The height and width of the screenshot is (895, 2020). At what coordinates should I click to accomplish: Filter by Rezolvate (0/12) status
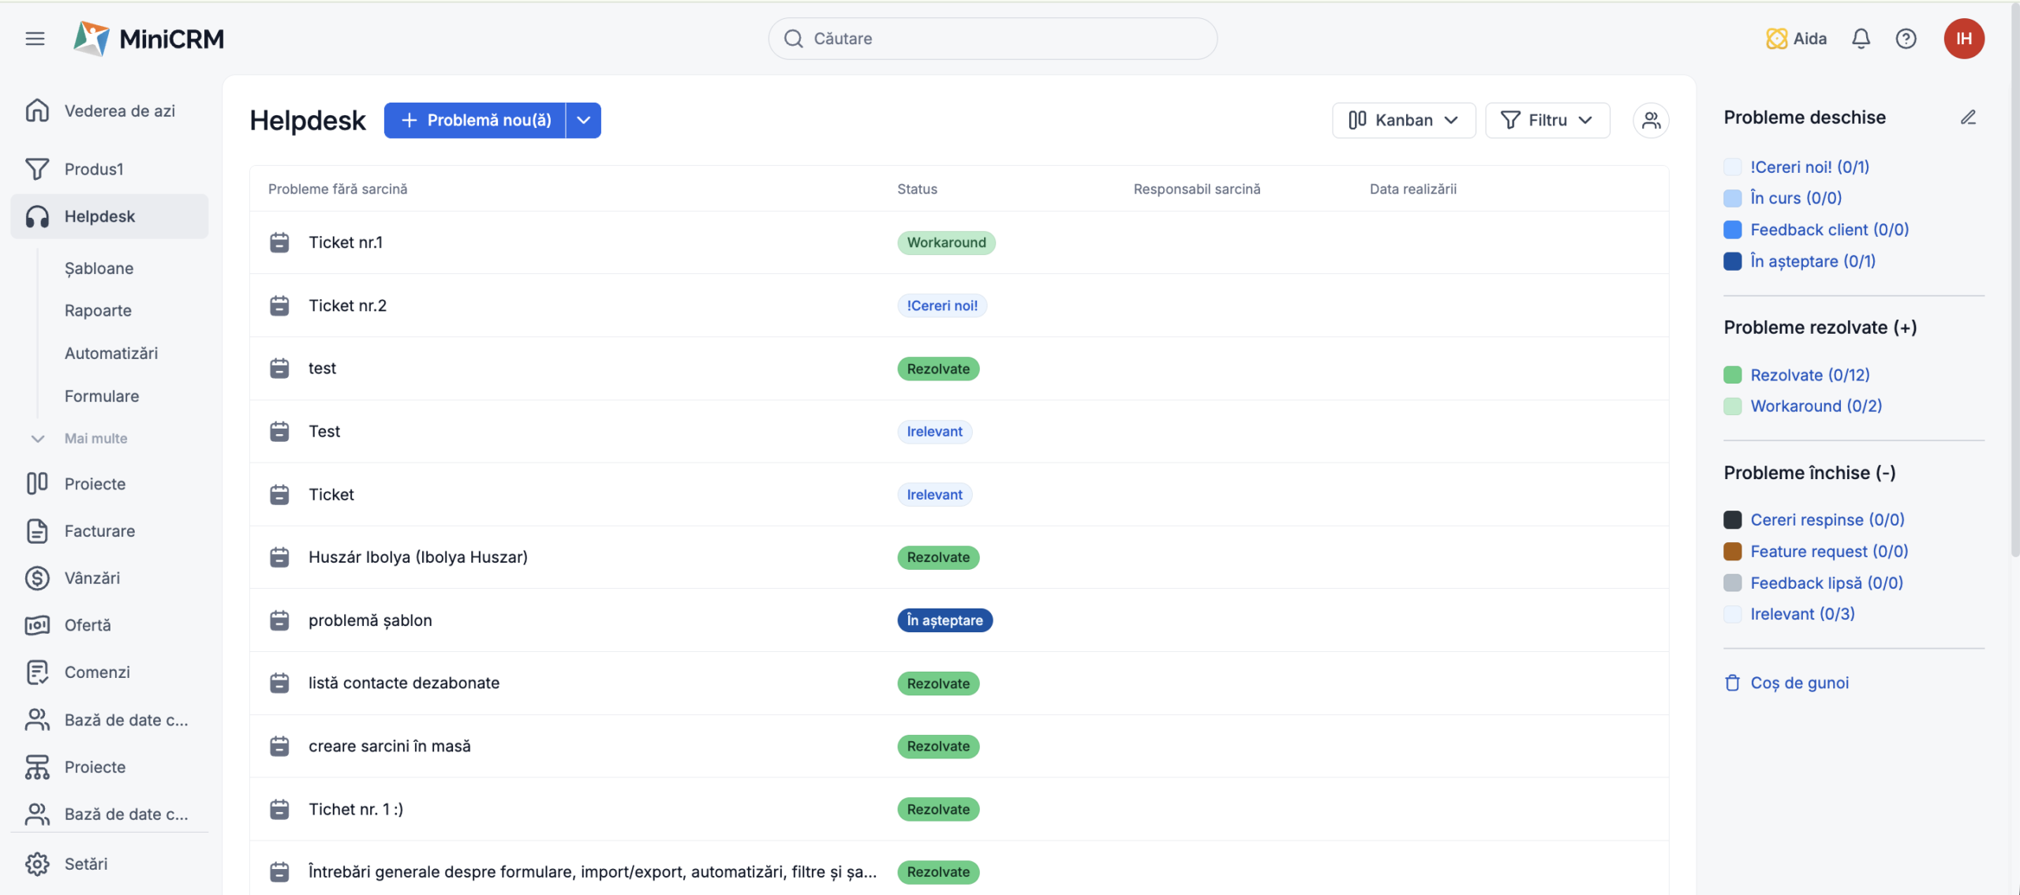click(1810, 375)
